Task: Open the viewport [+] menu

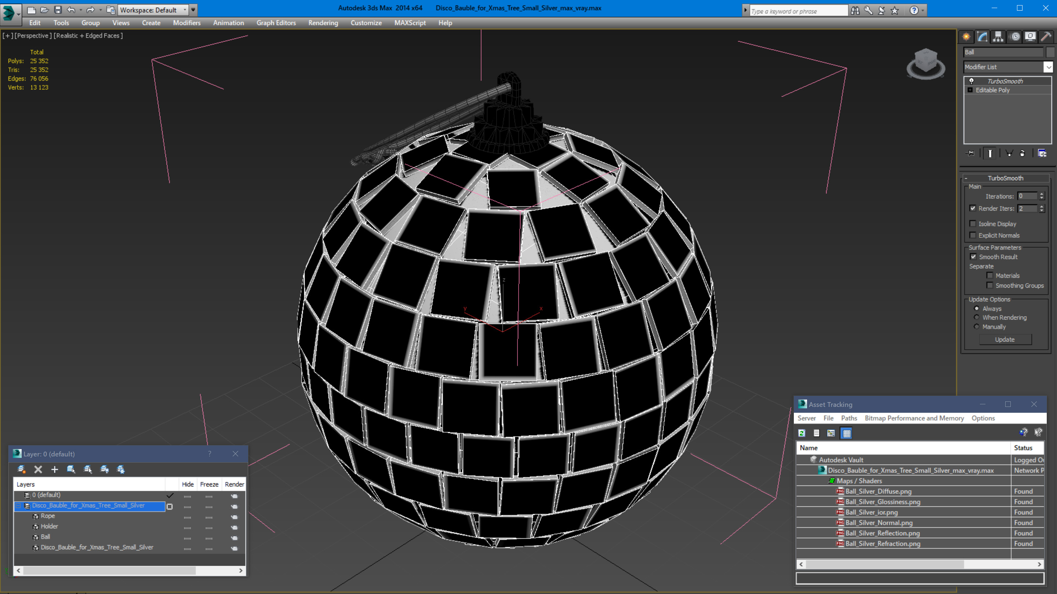Action: click(7, 36)
